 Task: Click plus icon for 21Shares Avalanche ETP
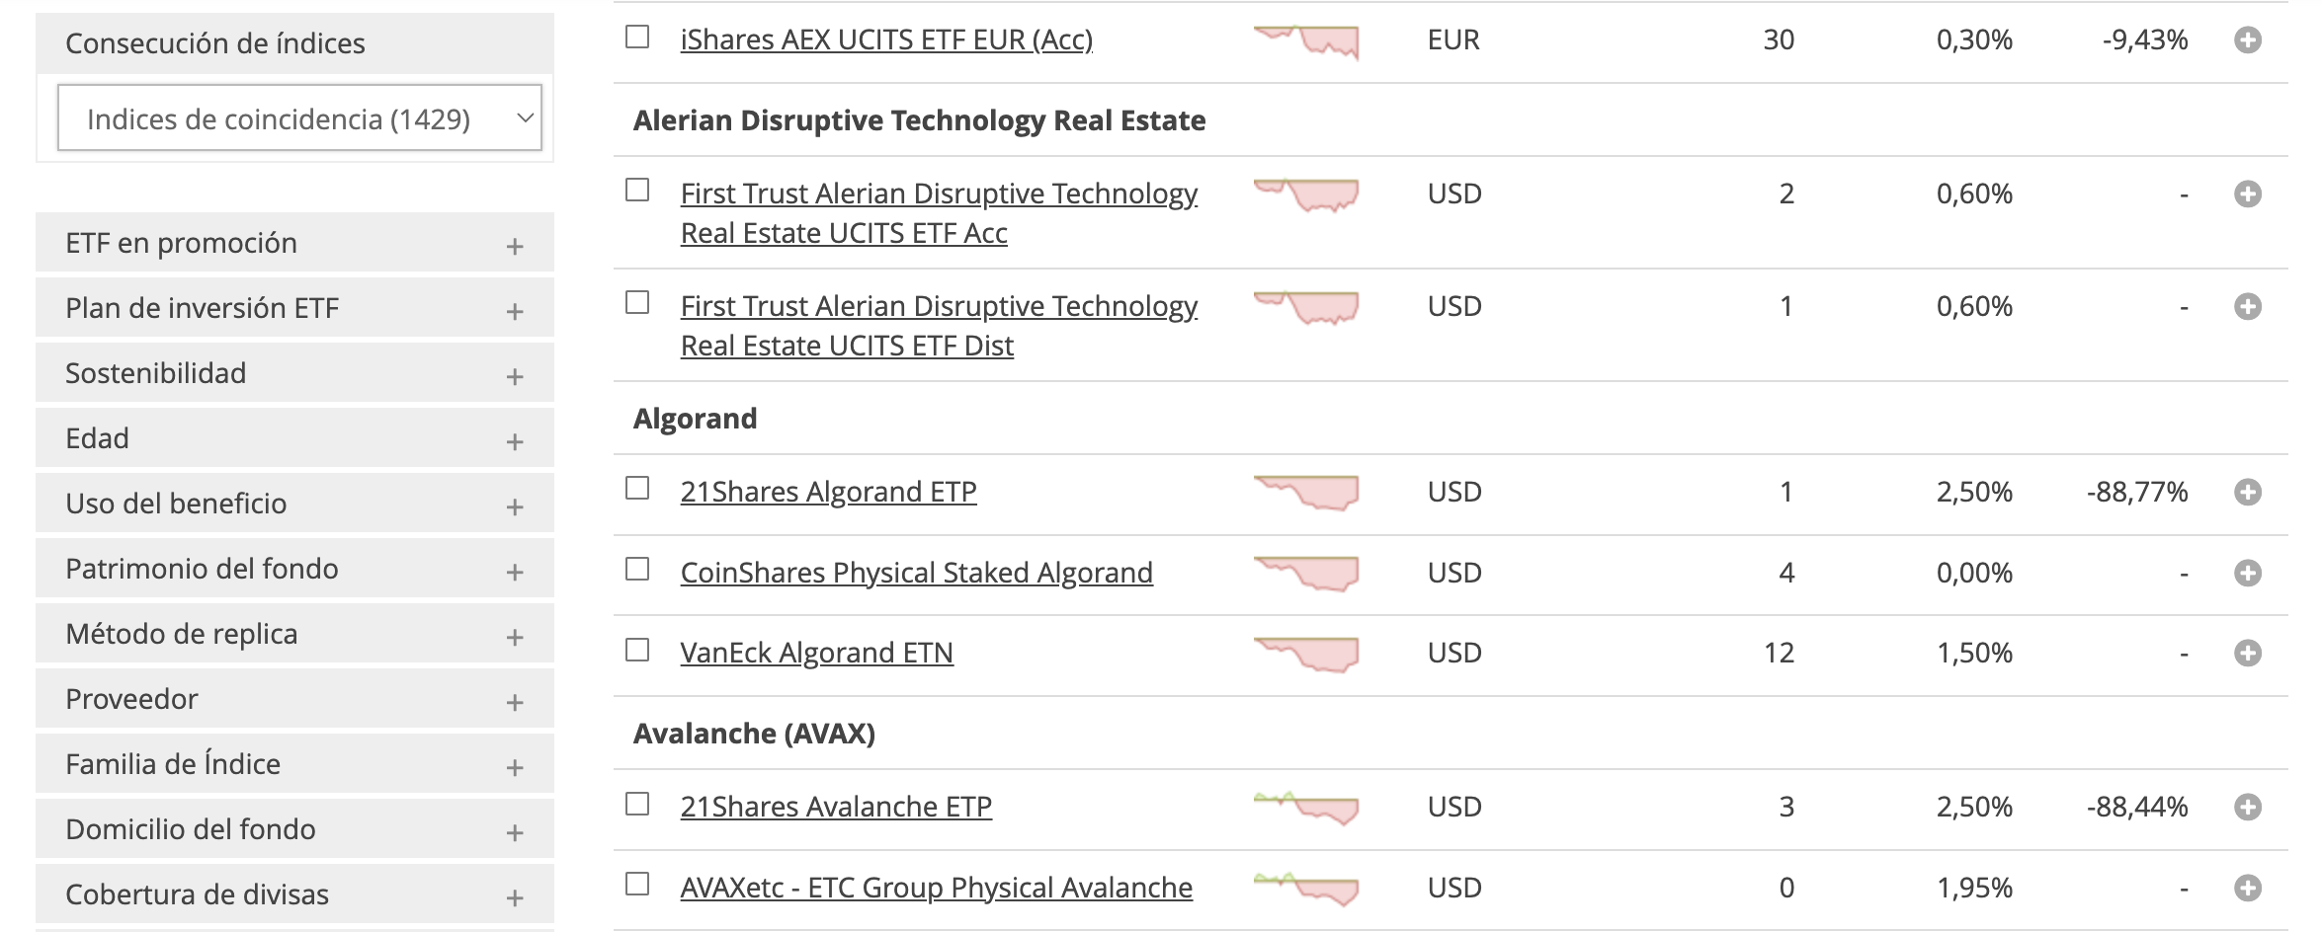(2248, 808)
